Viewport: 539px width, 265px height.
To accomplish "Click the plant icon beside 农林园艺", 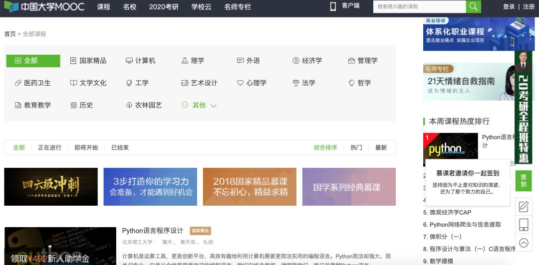I will [129, 105].
